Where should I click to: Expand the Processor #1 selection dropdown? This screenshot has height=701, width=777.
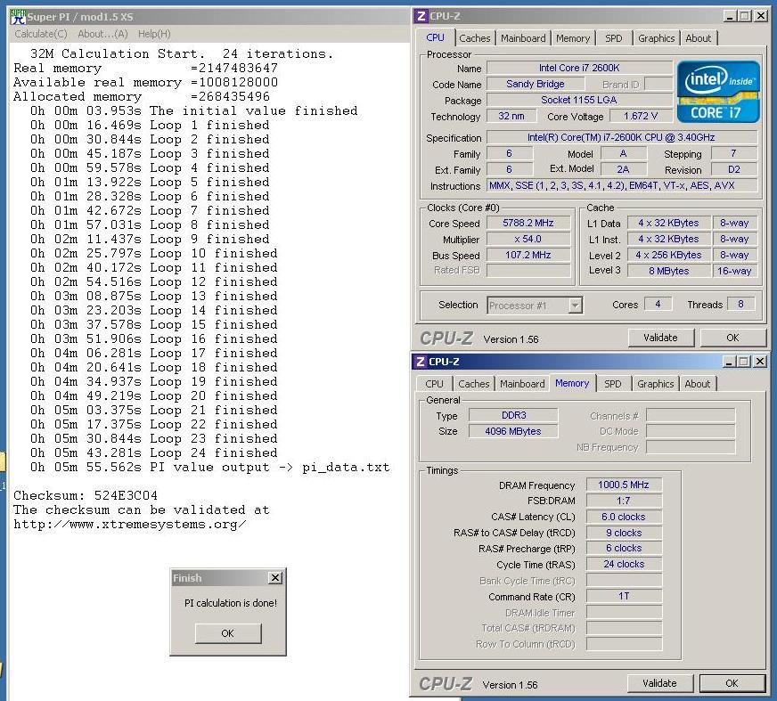(x=575, y=306)
